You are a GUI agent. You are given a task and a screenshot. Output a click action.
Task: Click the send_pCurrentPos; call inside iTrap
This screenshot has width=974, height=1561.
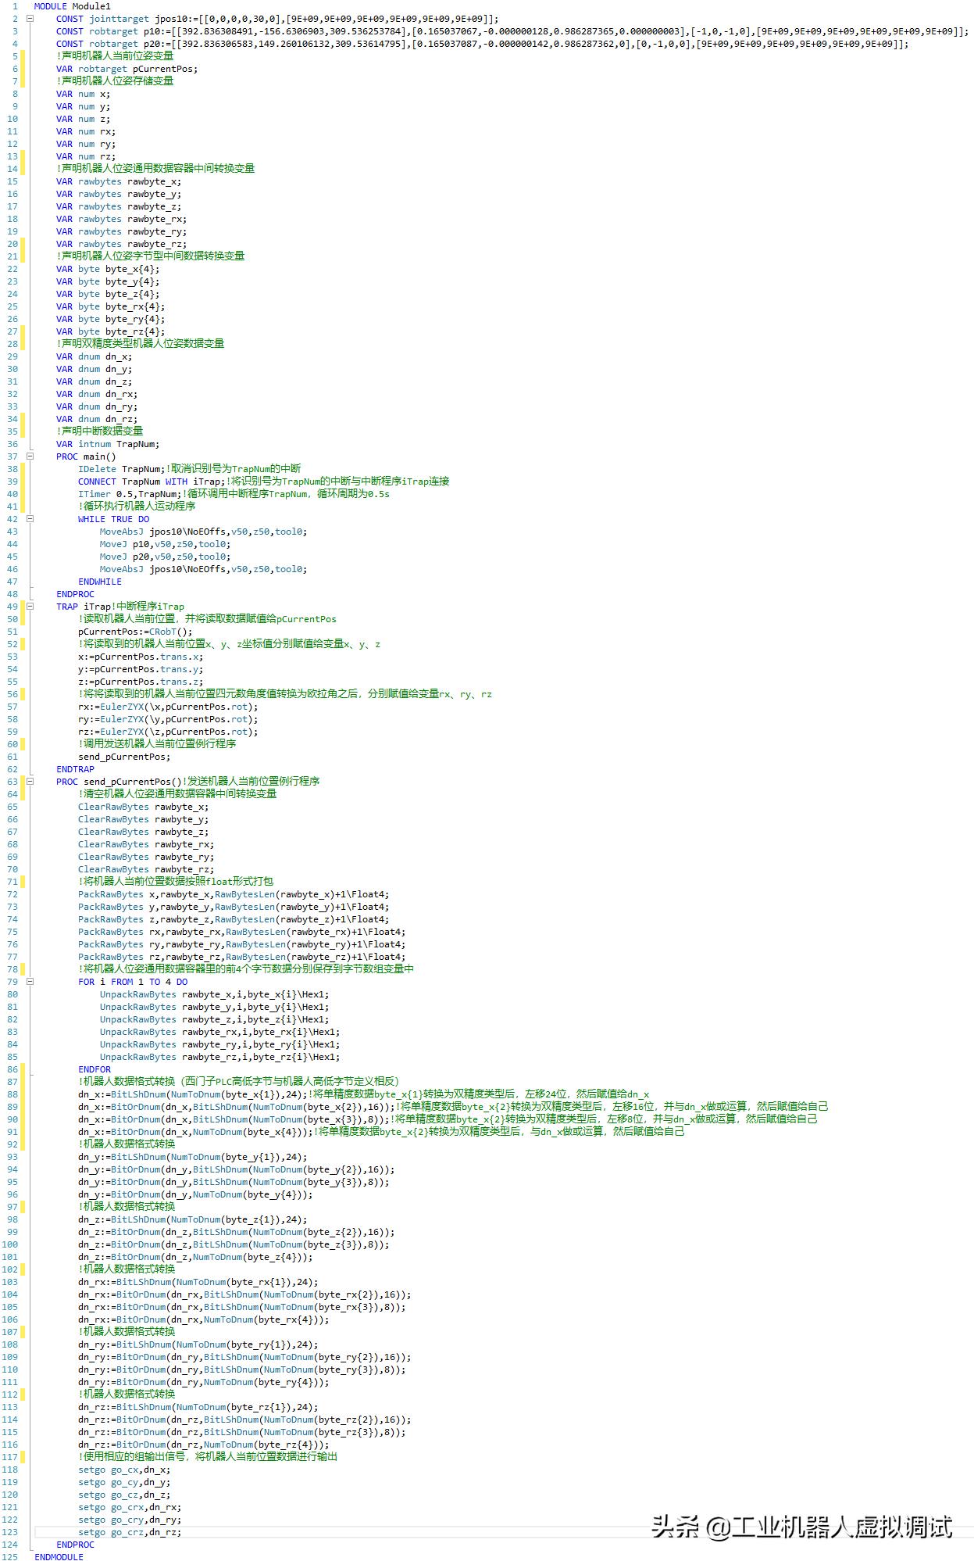click(x=124, y=757)
